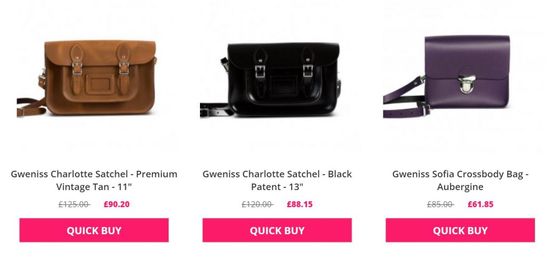Viewport: 546px width, 256px height.
Task: Click the black patent satchel product image
Action: coord(277,79)
